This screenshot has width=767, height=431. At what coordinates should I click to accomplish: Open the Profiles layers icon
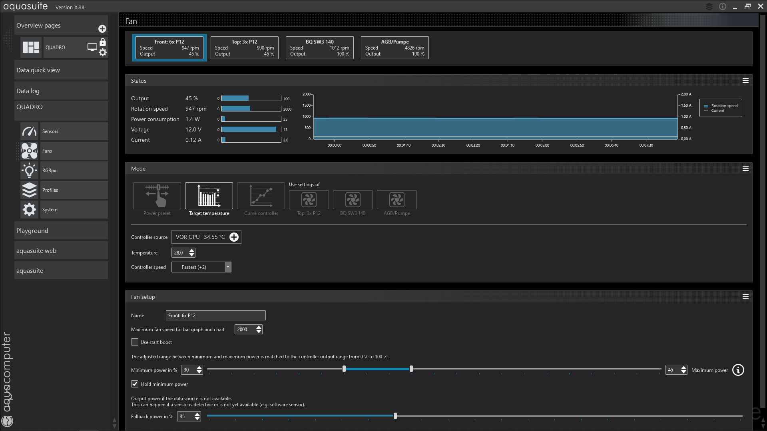29,190
